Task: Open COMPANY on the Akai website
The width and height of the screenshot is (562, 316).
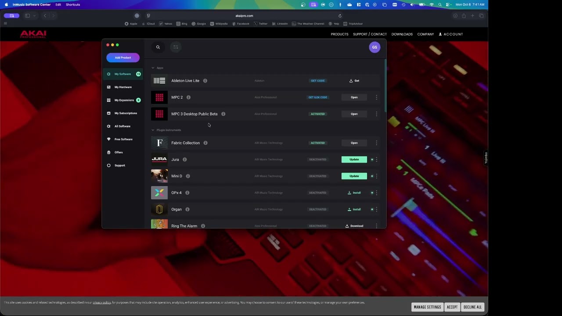Action: tap(425, 34)
